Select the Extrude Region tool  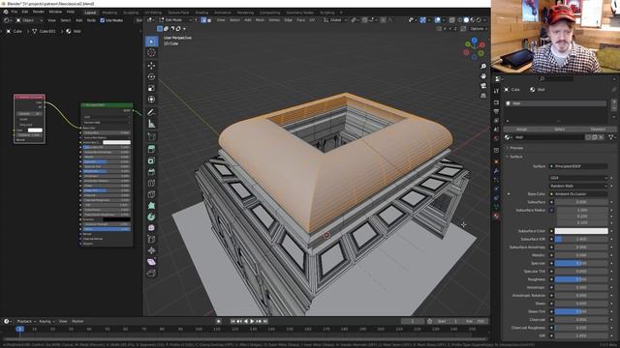click(x=151, y=149)
